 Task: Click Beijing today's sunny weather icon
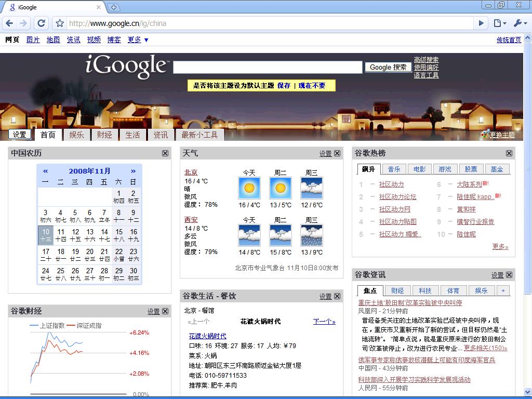point(249,188)
